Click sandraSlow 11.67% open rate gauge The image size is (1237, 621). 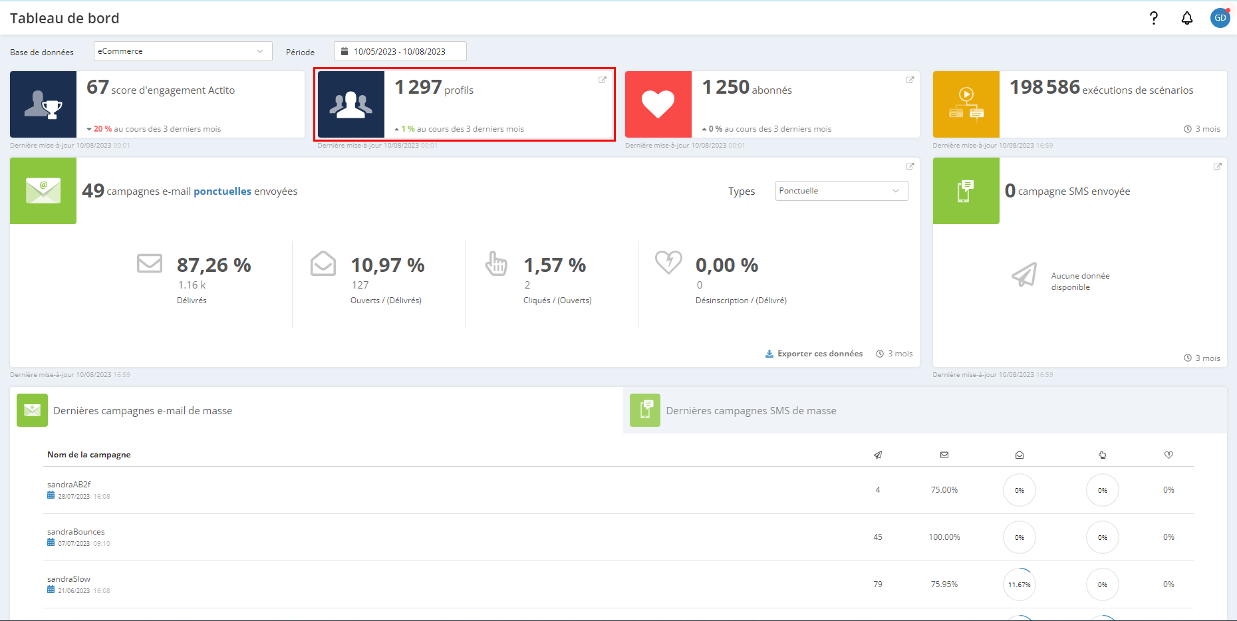pos(1020,584)
